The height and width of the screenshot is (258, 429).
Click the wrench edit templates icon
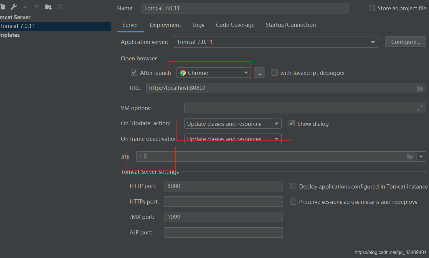14,7
